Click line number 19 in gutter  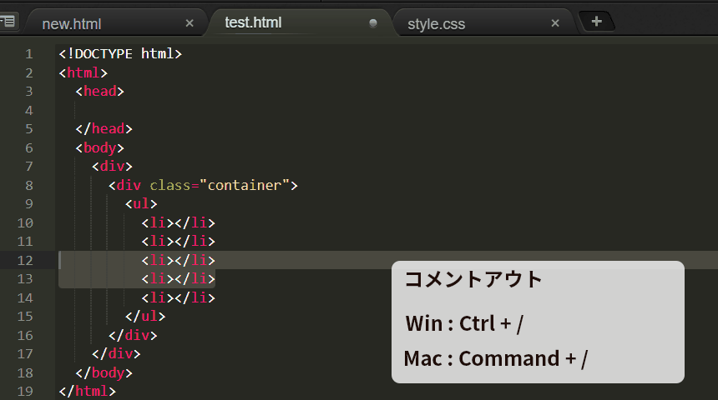pos(25,392)
